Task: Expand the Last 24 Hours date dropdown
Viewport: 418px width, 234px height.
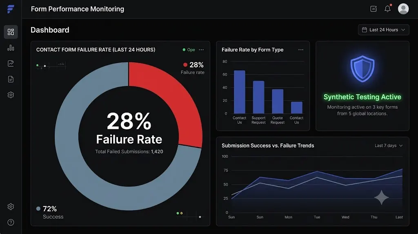Action: [383, 29]
